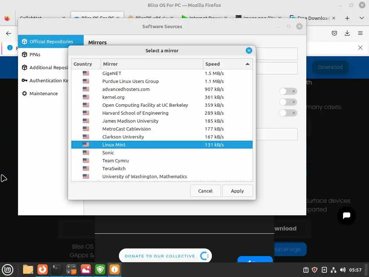The height and width of the screenshot is (277, 369).
Task: Open the image viewer panel icon
Action: (x=86, y=269)
